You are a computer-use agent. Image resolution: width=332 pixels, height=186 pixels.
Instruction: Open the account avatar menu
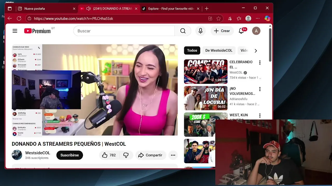click(x=256, y=31)
